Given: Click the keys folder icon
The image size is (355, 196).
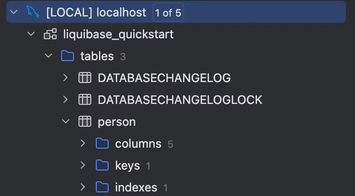Looking at the screenshot, I should point(102,165).
